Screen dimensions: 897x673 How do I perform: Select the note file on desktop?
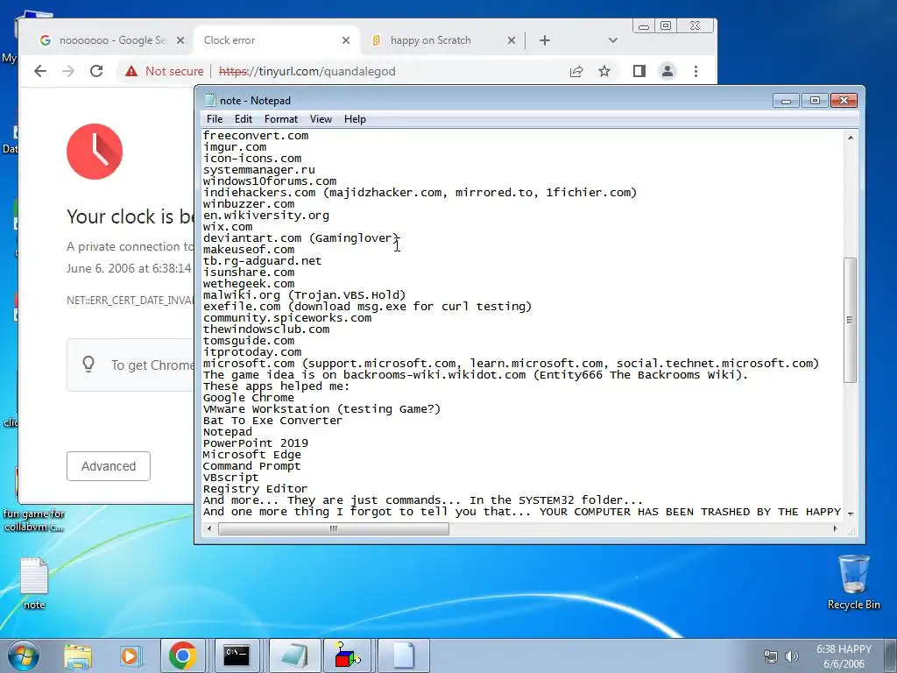coord(34,583)
